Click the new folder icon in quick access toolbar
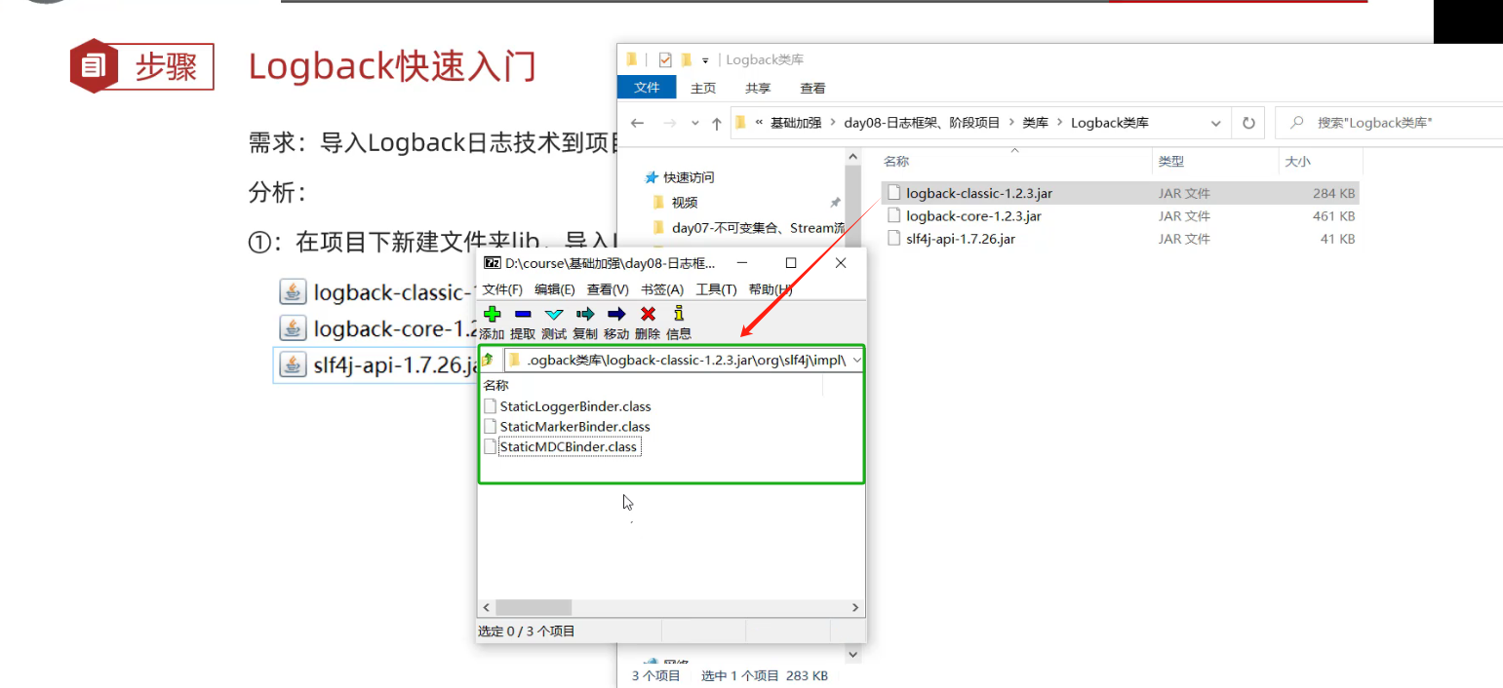 [687, 59]
